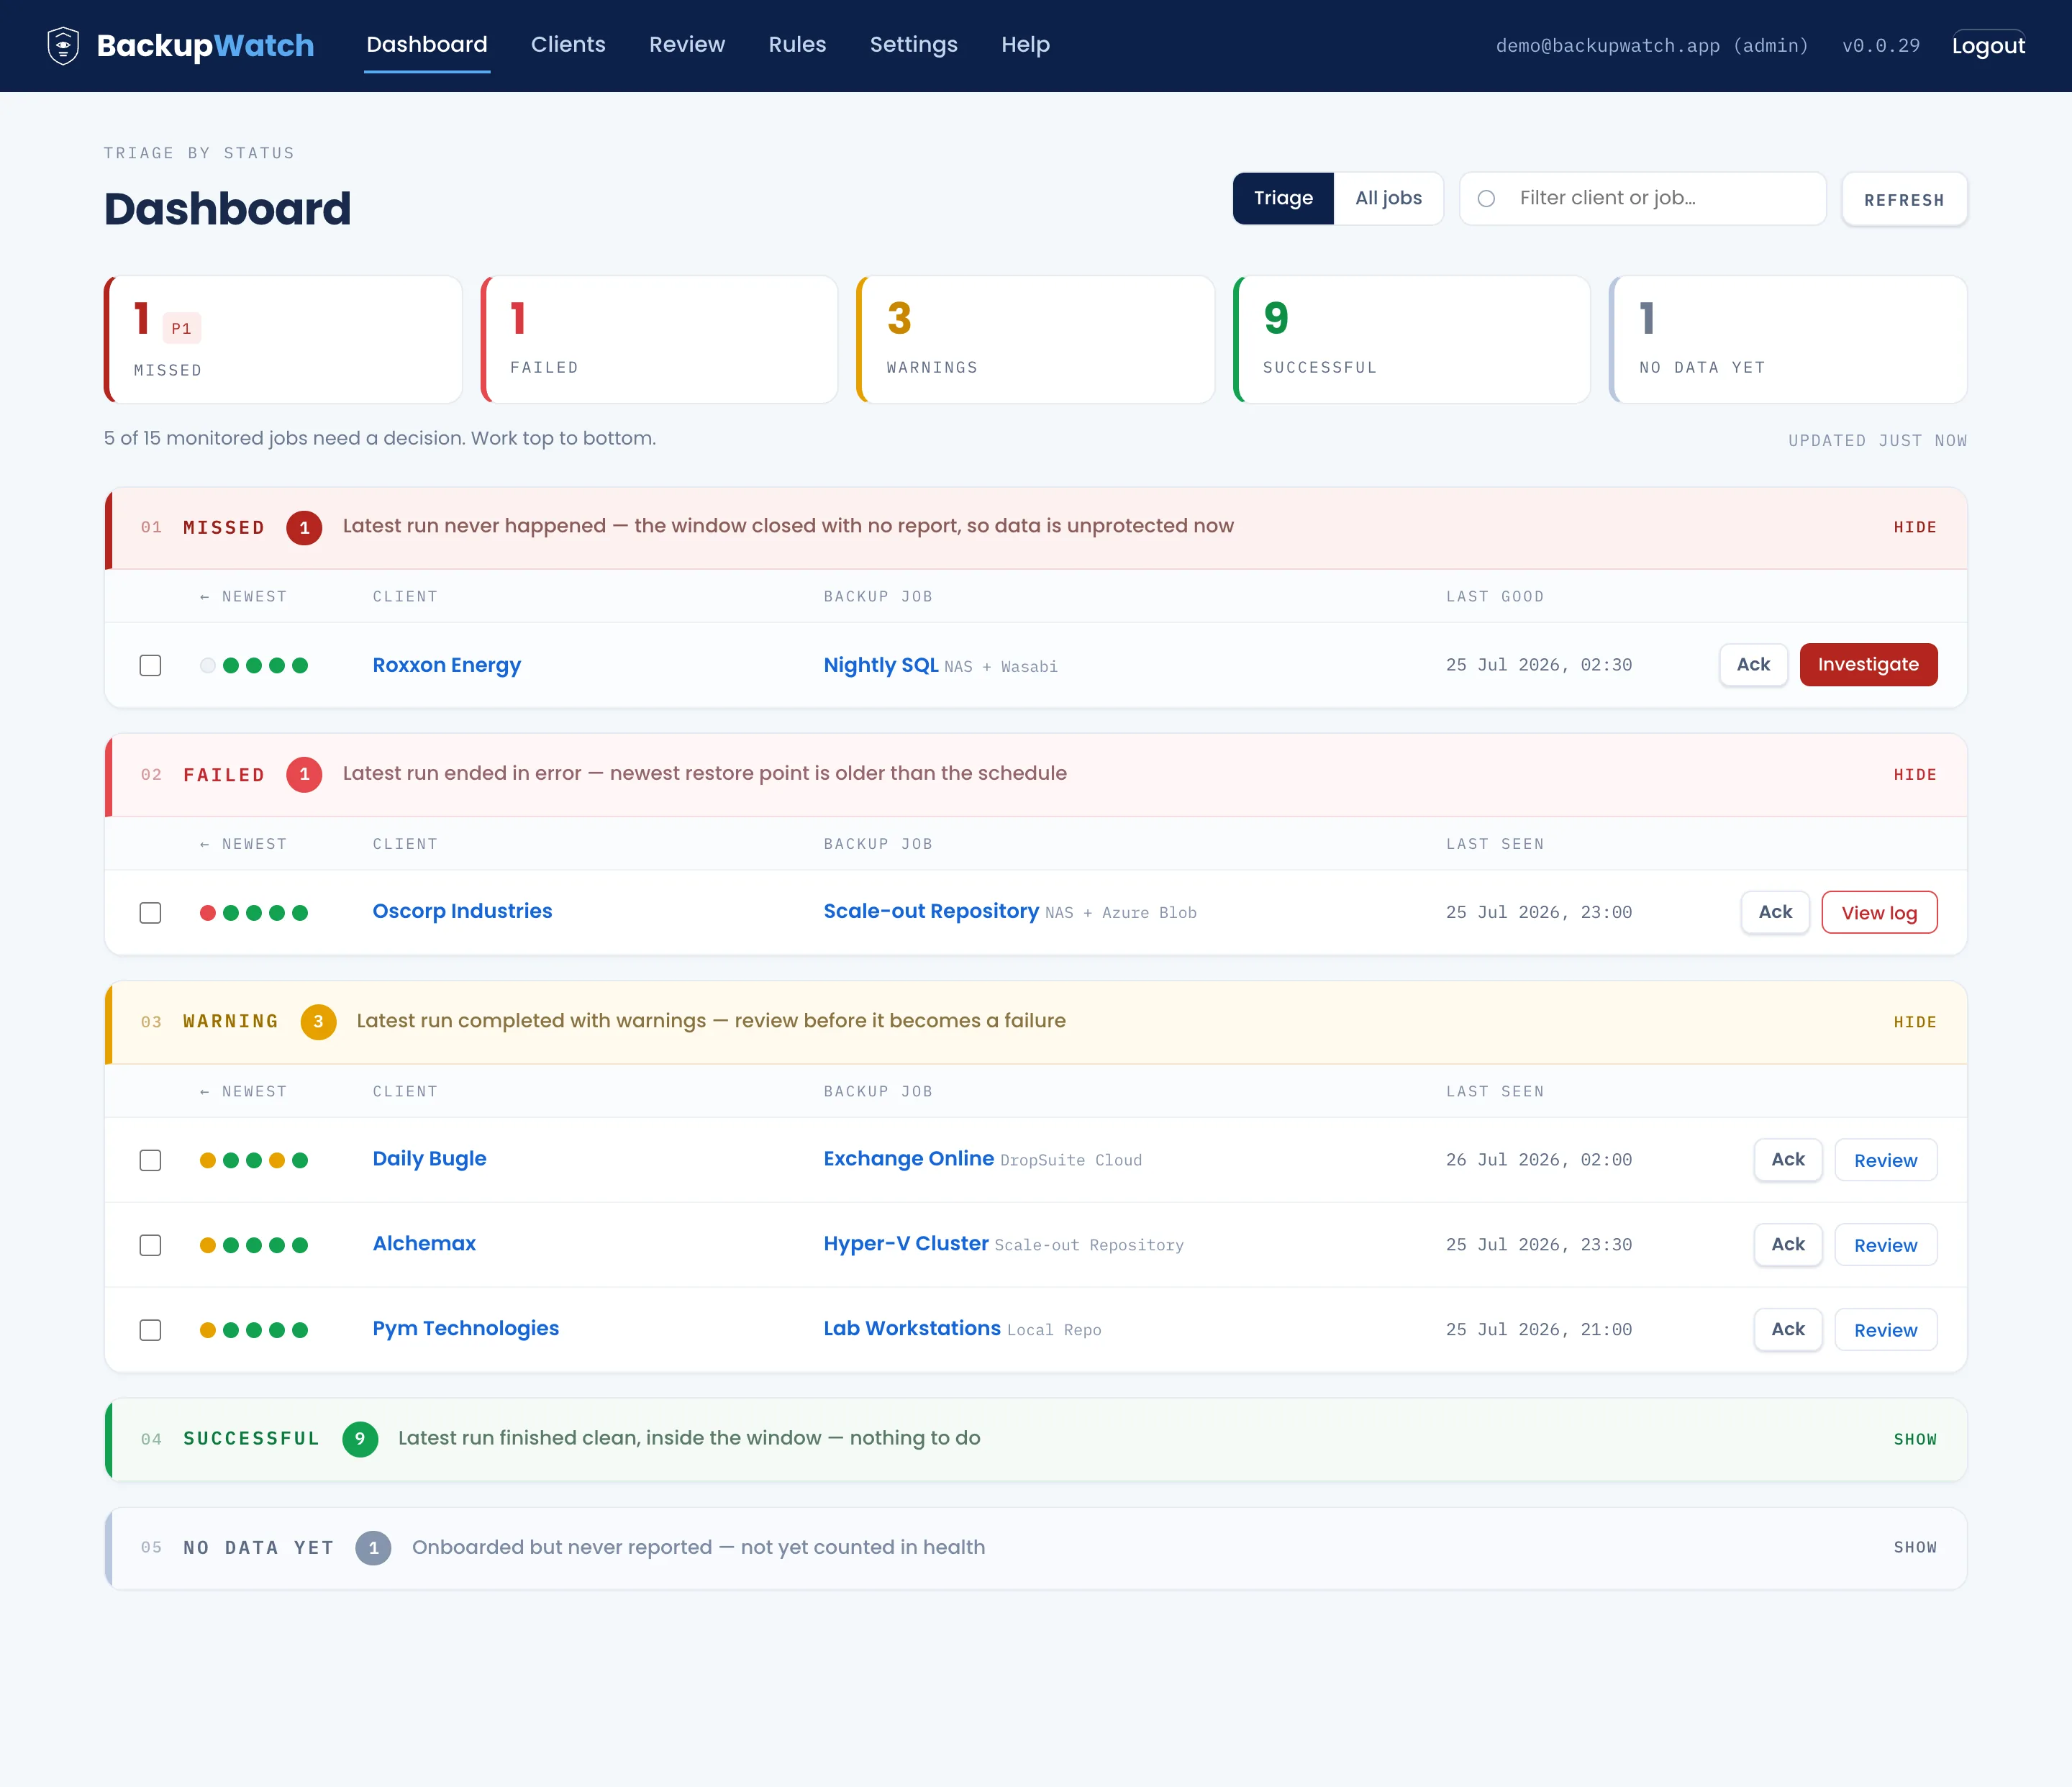Viewport: 2072px width, 1787px height.
Task: Expand the No Data Yet section with SHOW
Action: pyautogui.click(x=1914, y=1547)
